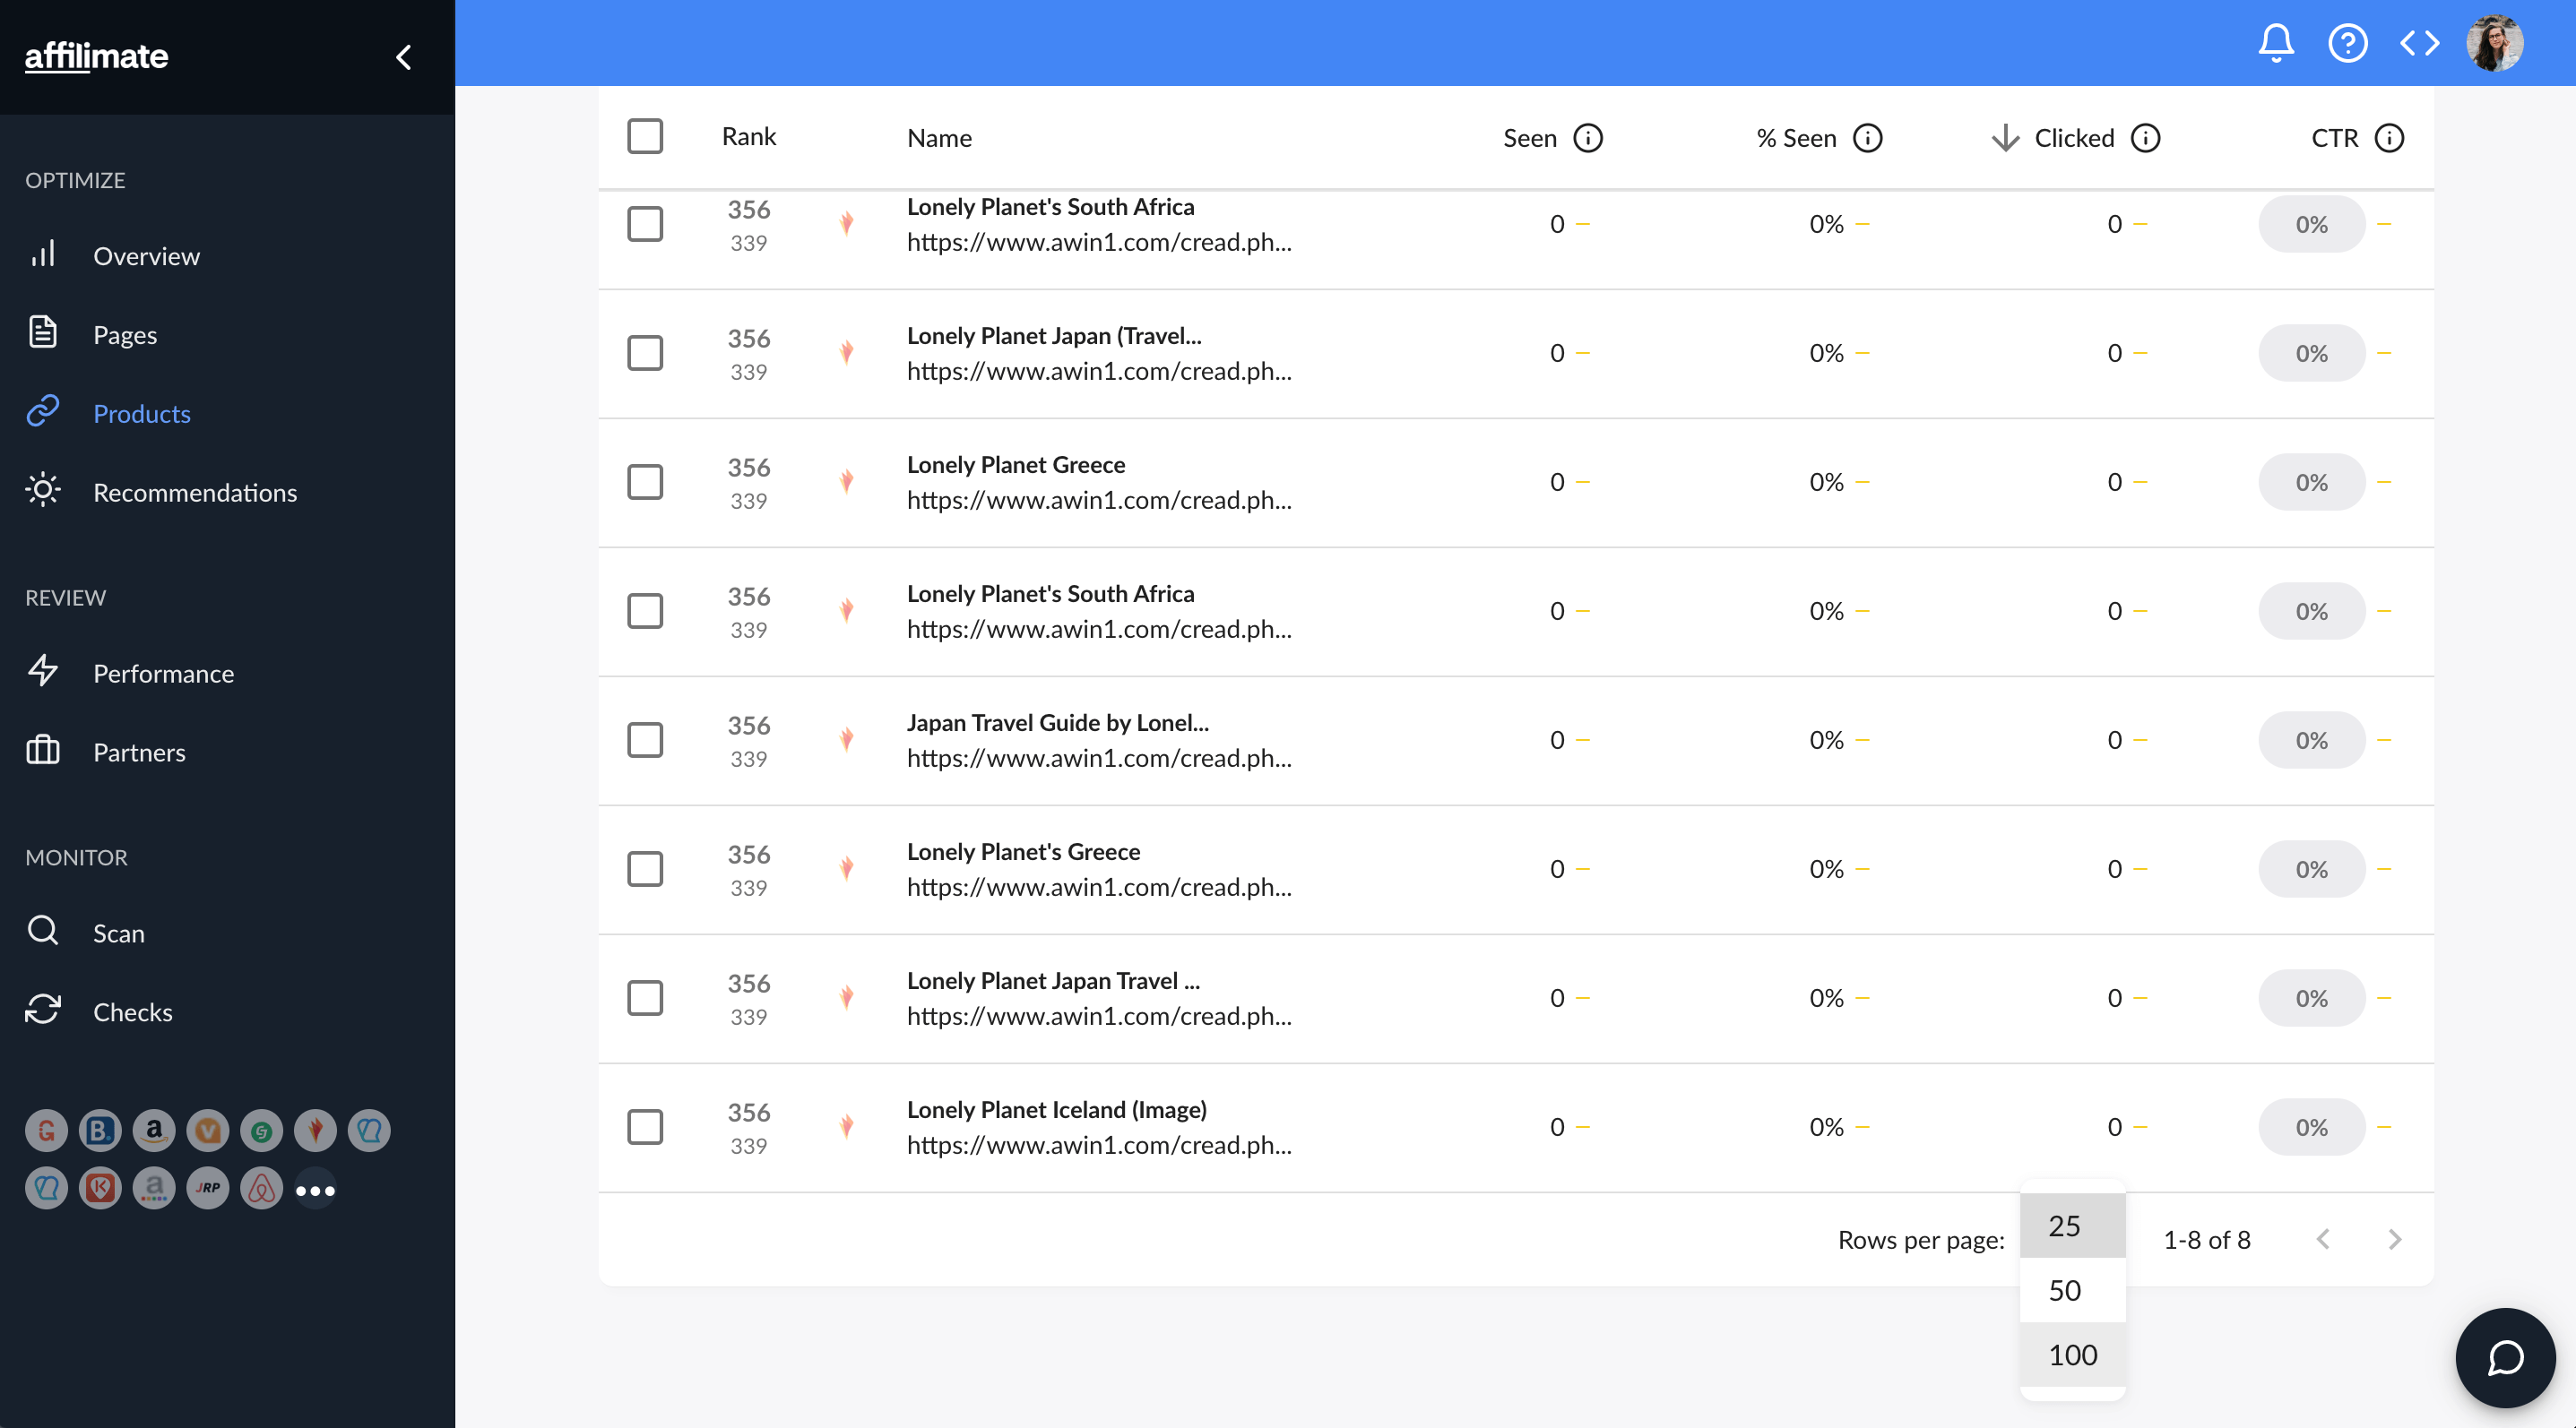
Task: Sort by the CTR column header
Action: (2334, 138)
